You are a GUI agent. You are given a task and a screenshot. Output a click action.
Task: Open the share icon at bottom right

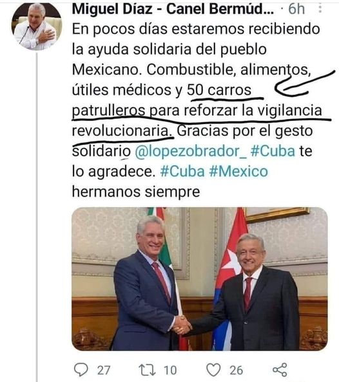coord(280,370)
